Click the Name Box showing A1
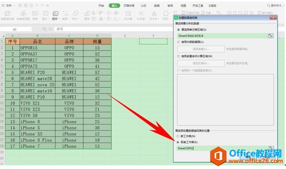The image size is (286, 169). click(x=15, y=29)
